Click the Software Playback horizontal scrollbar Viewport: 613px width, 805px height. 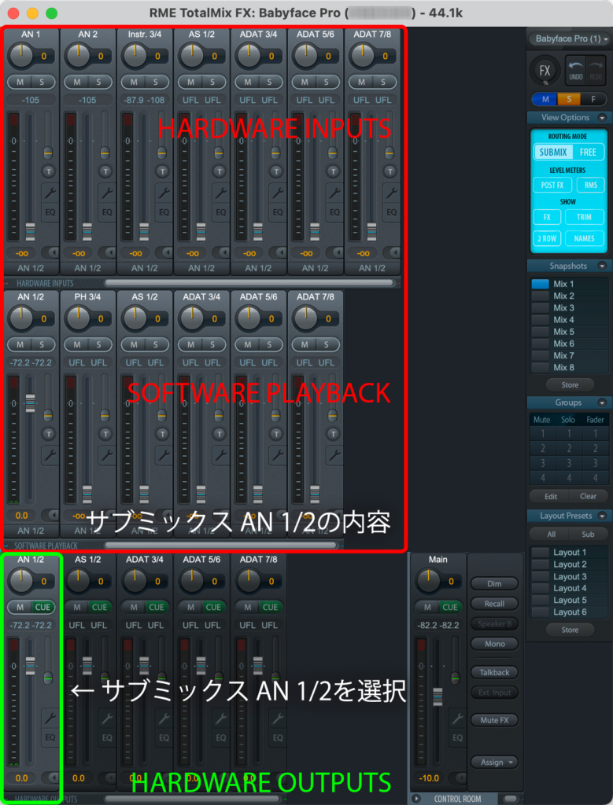[x=221, y=546]
